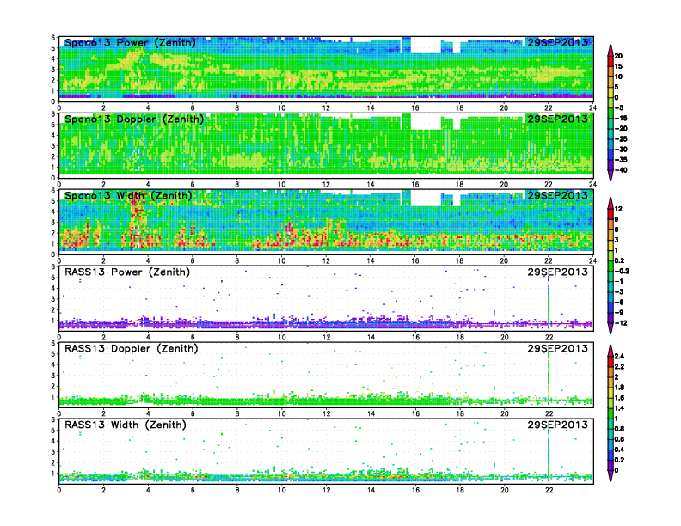Image resolution: width=681 pixels, height=526 pixels.
Task: Click y-axis tick "6" of Spano13 Power panel
Action: click(x=53, y=37)
